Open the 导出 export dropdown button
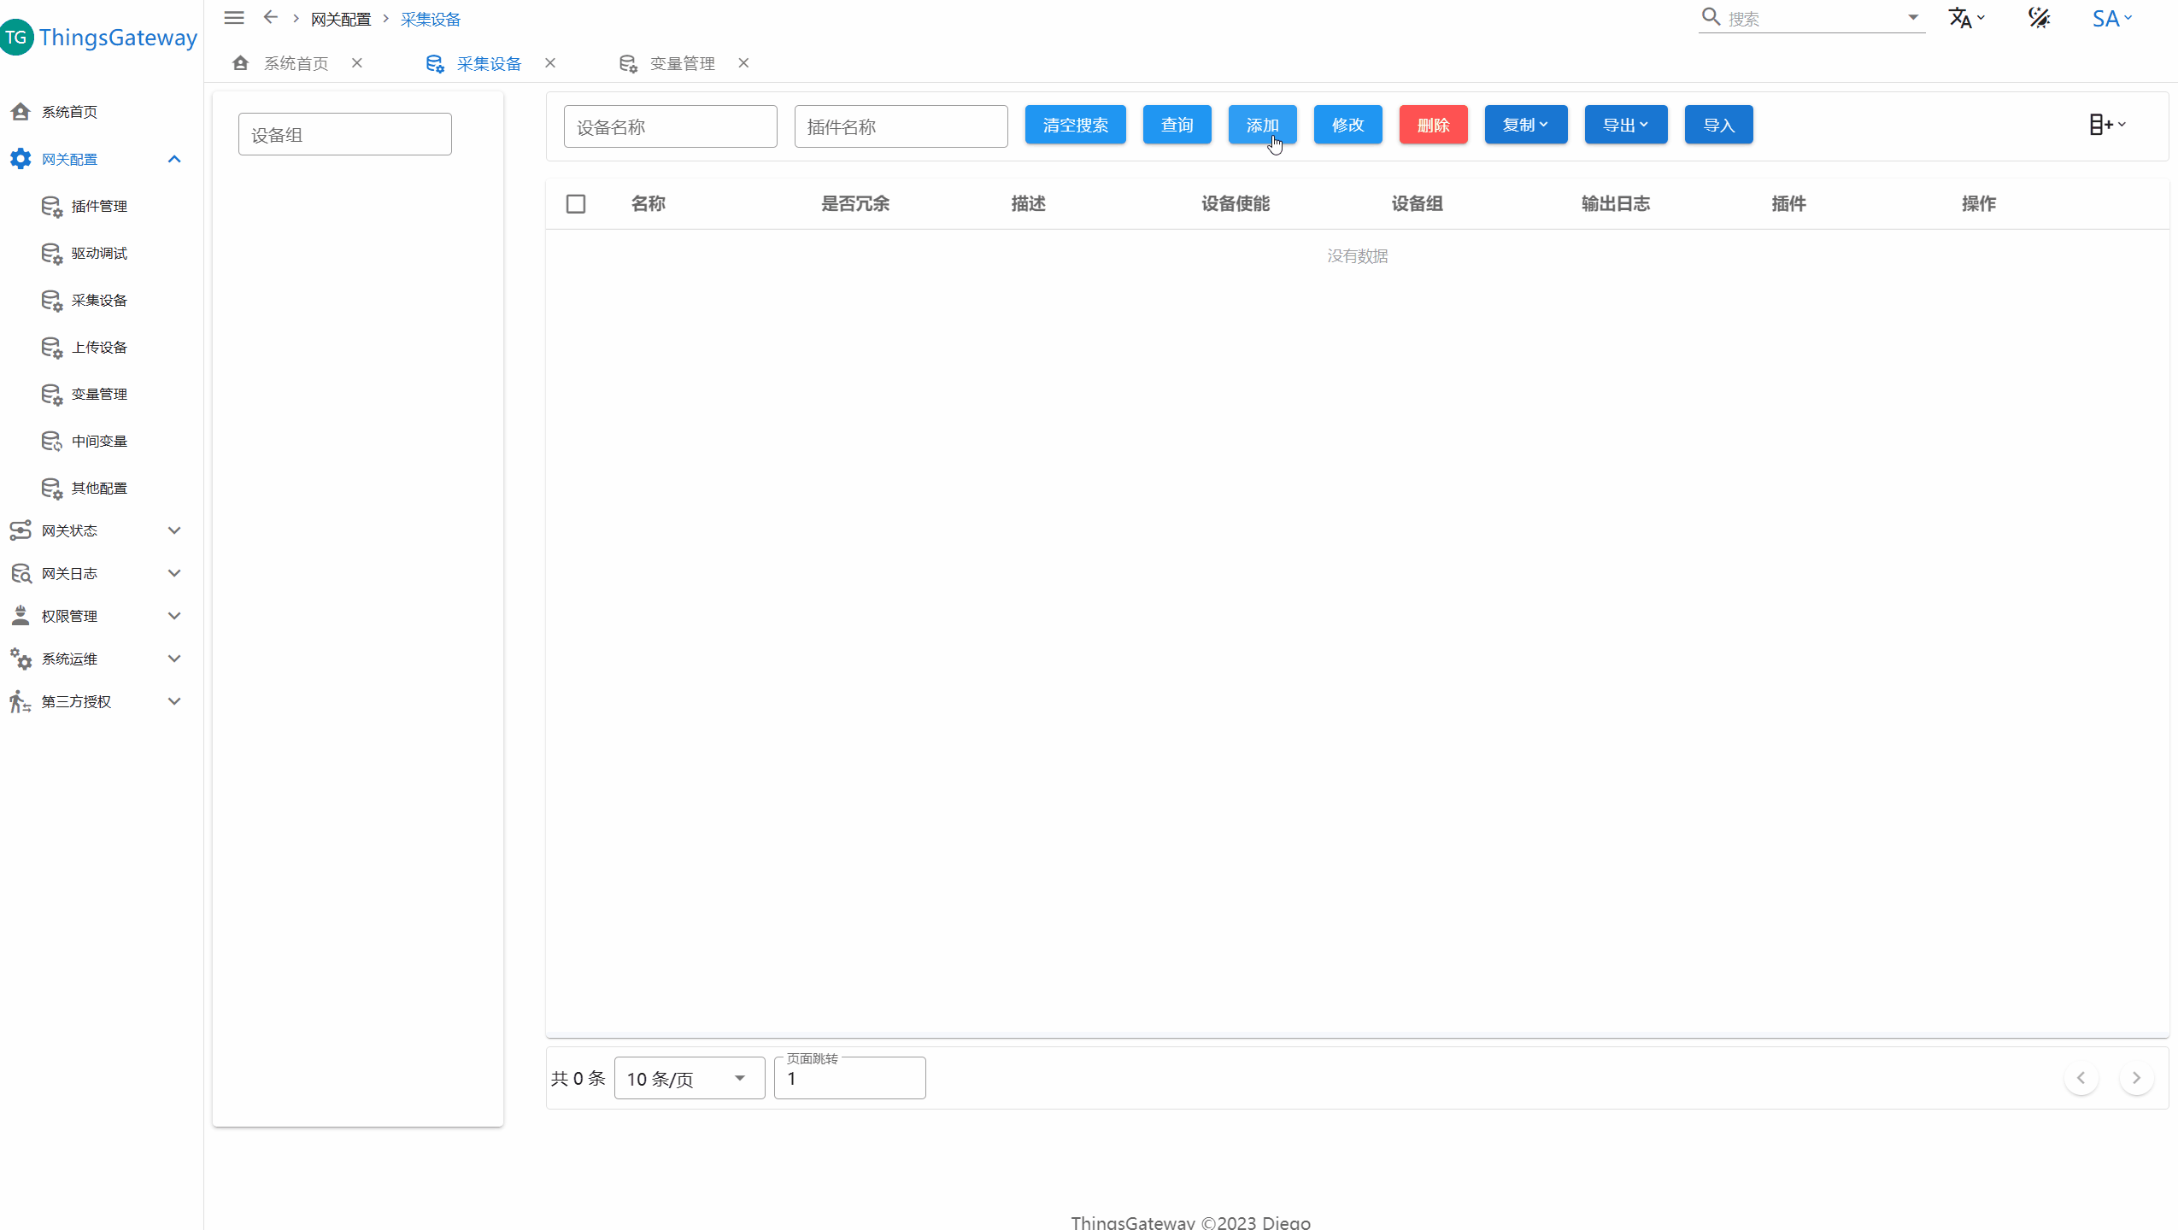 1625,125
